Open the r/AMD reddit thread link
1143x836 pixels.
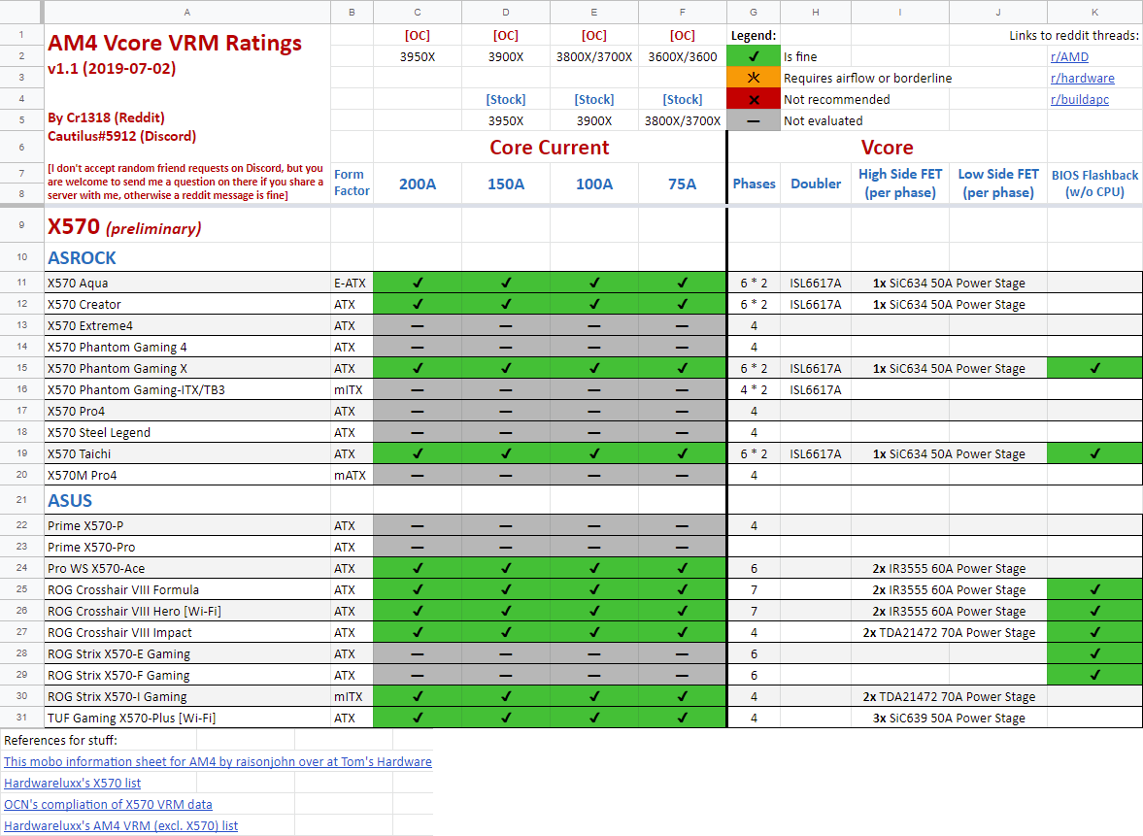tap(1069, 57)
